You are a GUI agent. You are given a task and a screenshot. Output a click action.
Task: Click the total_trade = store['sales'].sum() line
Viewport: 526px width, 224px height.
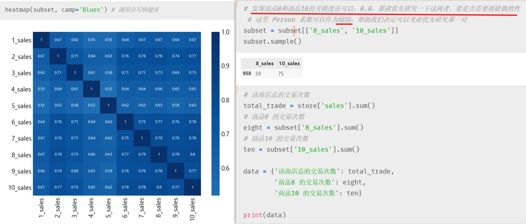(x=309, y=106)
